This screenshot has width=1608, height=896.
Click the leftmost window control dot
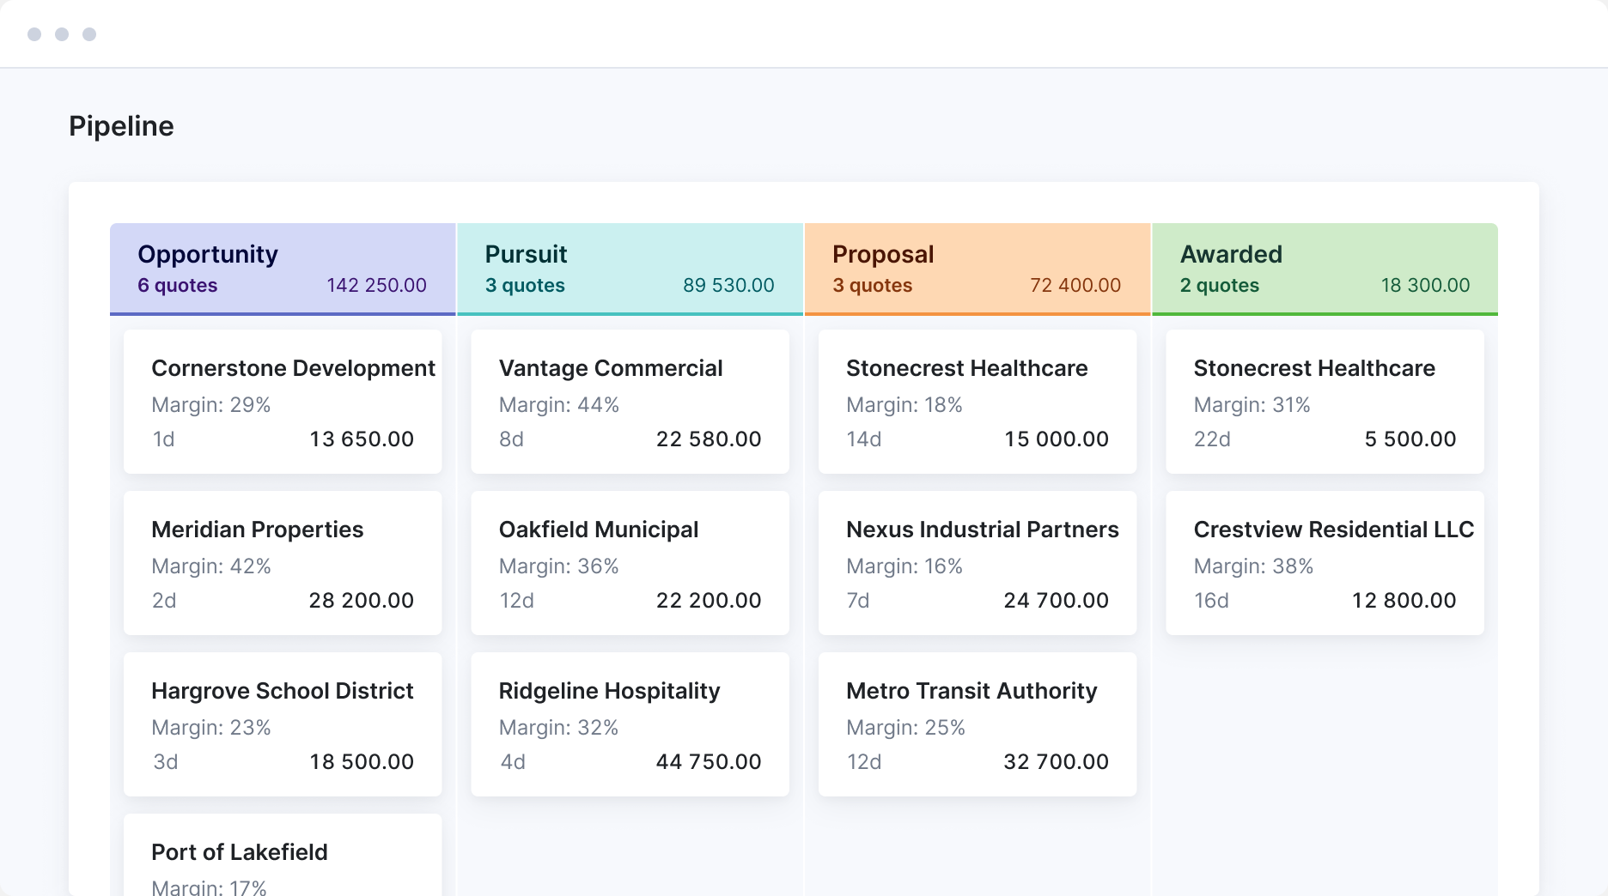point(34,34)
